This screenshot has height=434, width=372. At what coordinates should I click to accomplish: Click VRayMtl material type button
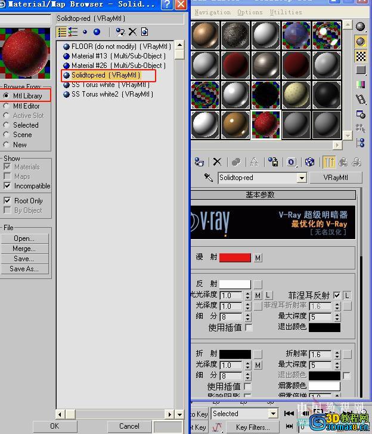[x=336, y=178]
